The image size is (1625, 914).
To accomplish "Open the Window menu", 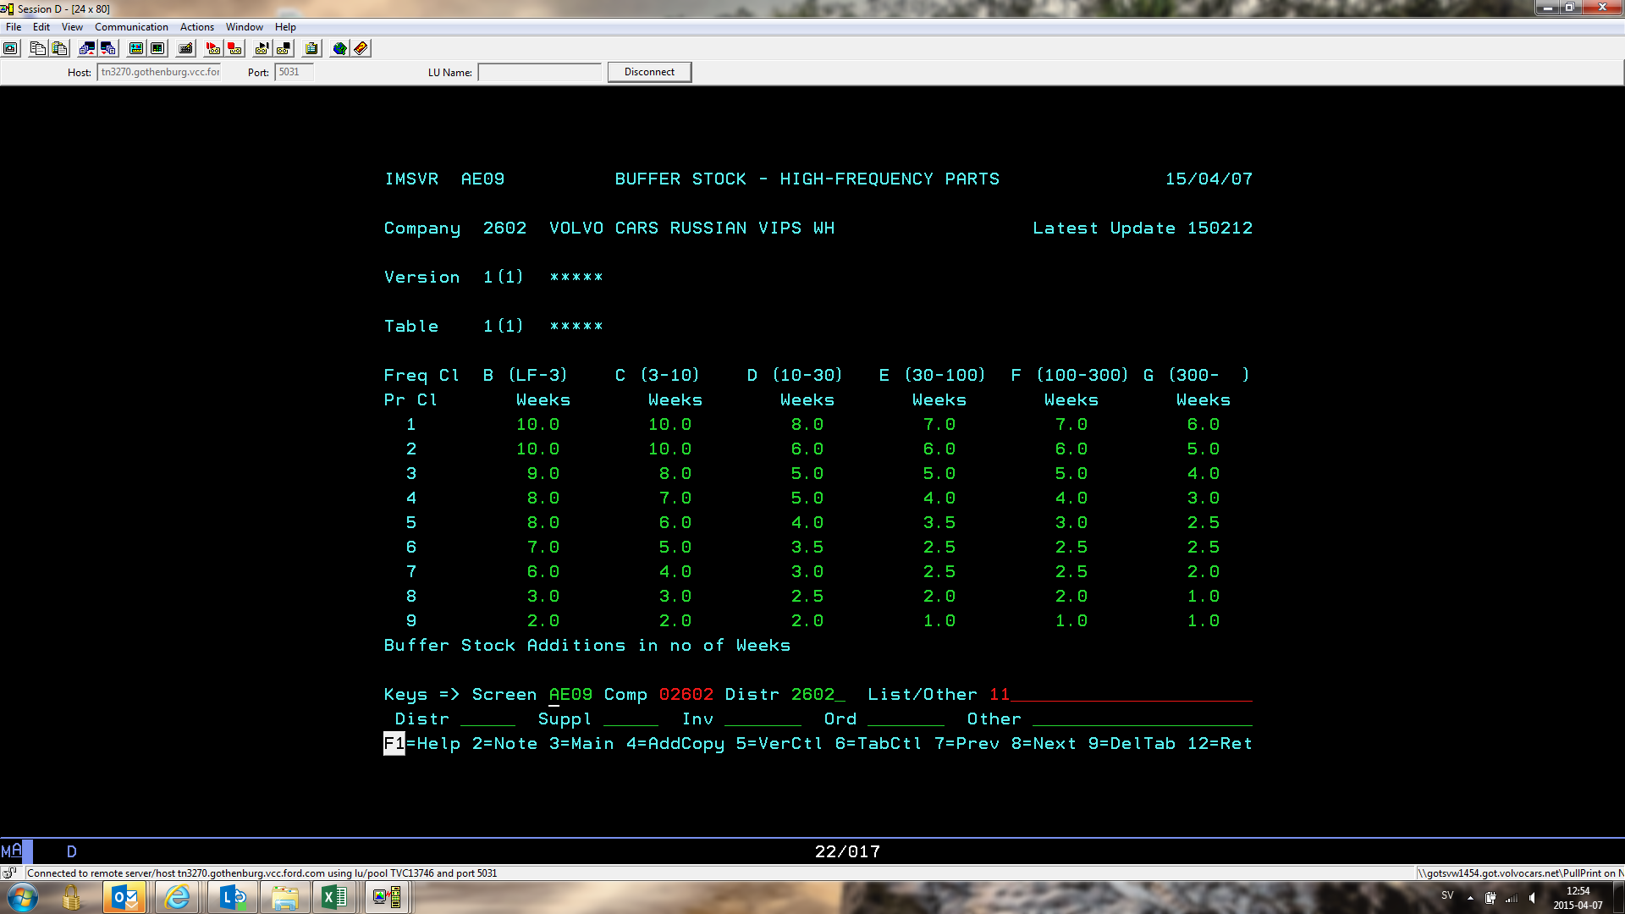I will pos(245,27).
